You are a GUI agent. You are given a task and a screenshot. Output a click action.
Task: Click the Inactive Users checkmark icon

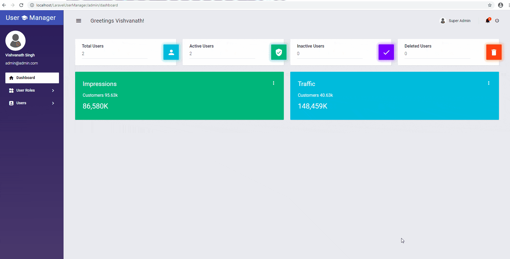click(x=386, y=52)
